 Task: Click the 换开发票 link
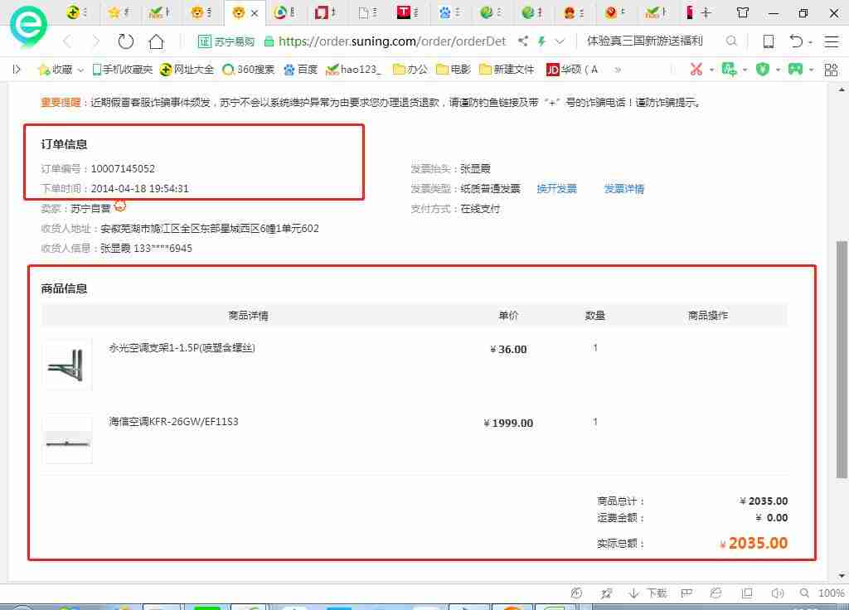[x=556, y=188]
